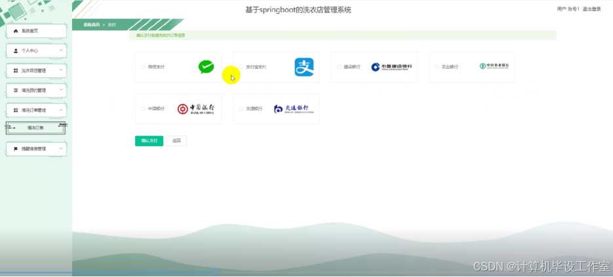This screenshot has height=277, width=613.
Task: Click the 个人中心 menu label
Action: click(x=30, y=51)
